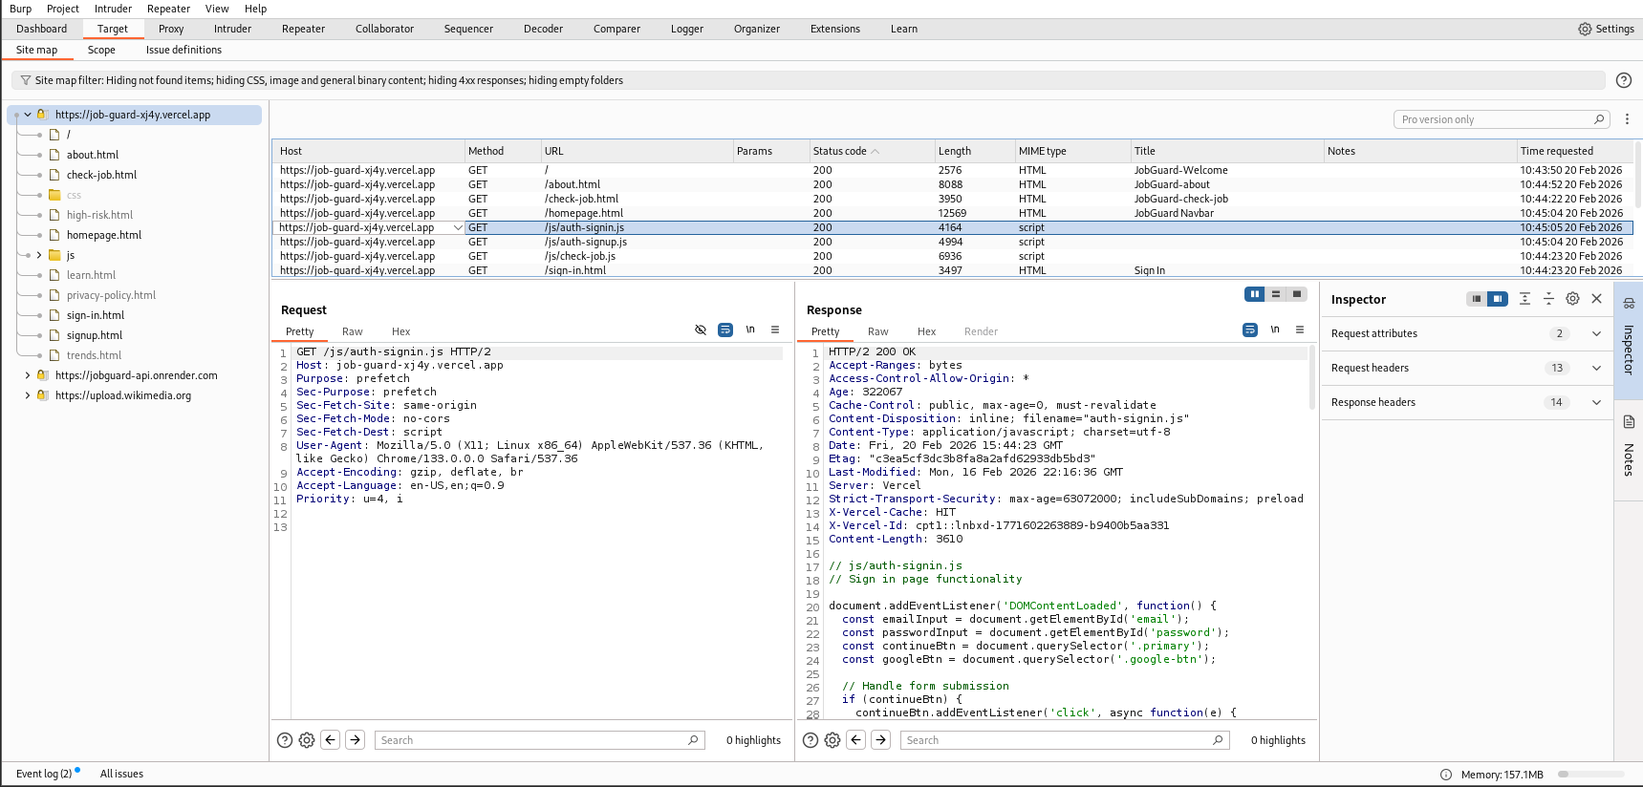Open the Settings gear in the top bar
The width and height of the screenshot is (1643, 787).
click(1585, 29)
